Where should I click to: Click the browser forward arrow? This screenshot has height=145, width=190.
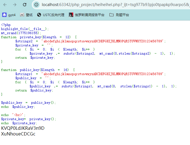[15, 5]
